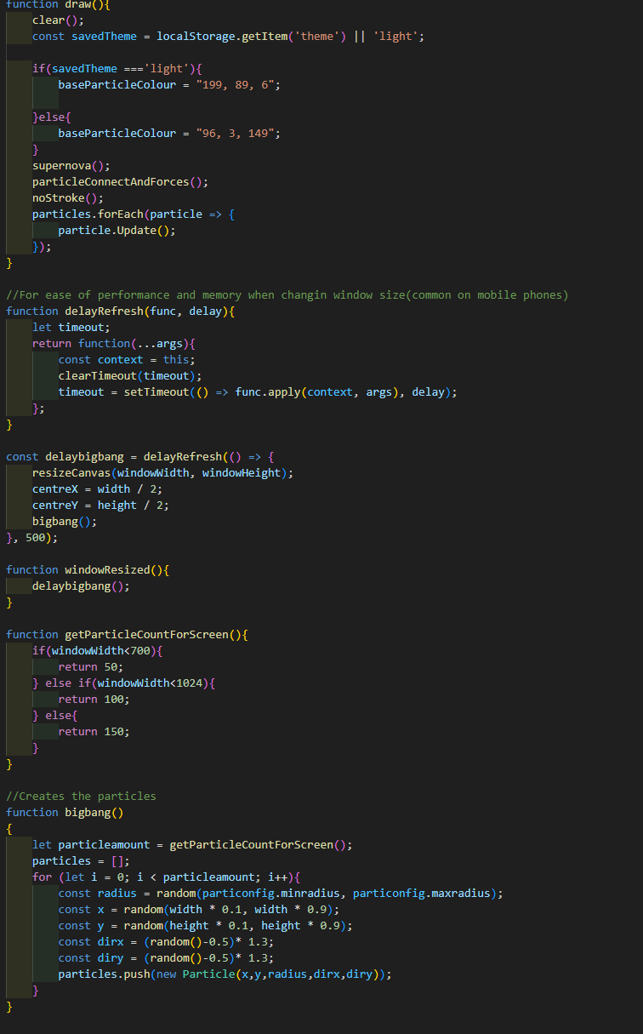Click the "clear();" line in draw
The height and width of the screenshot is (1034, 643).
[x=58, y=20]
